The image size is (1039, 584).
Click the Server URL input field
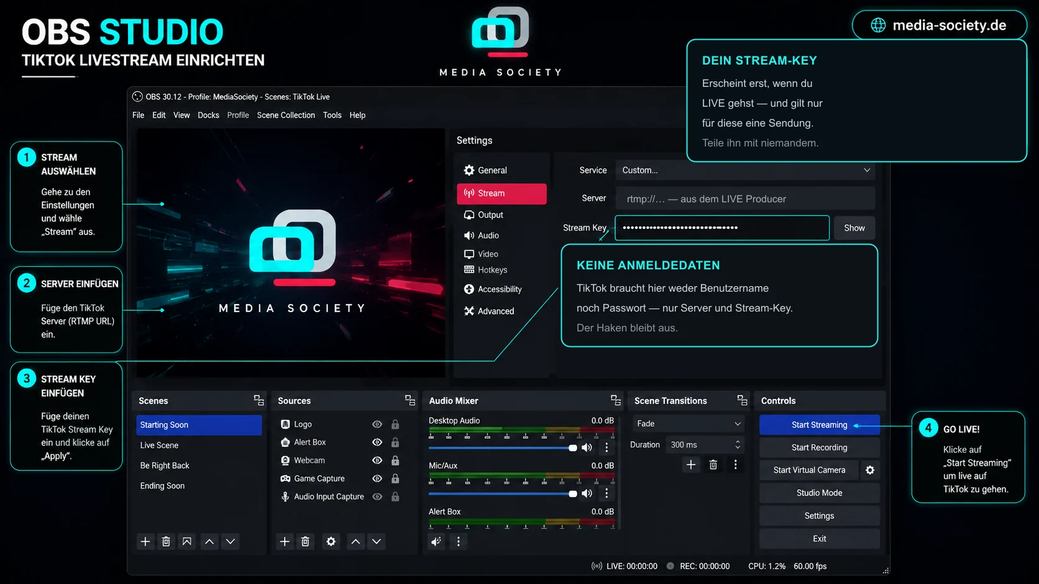pos(745,199)
